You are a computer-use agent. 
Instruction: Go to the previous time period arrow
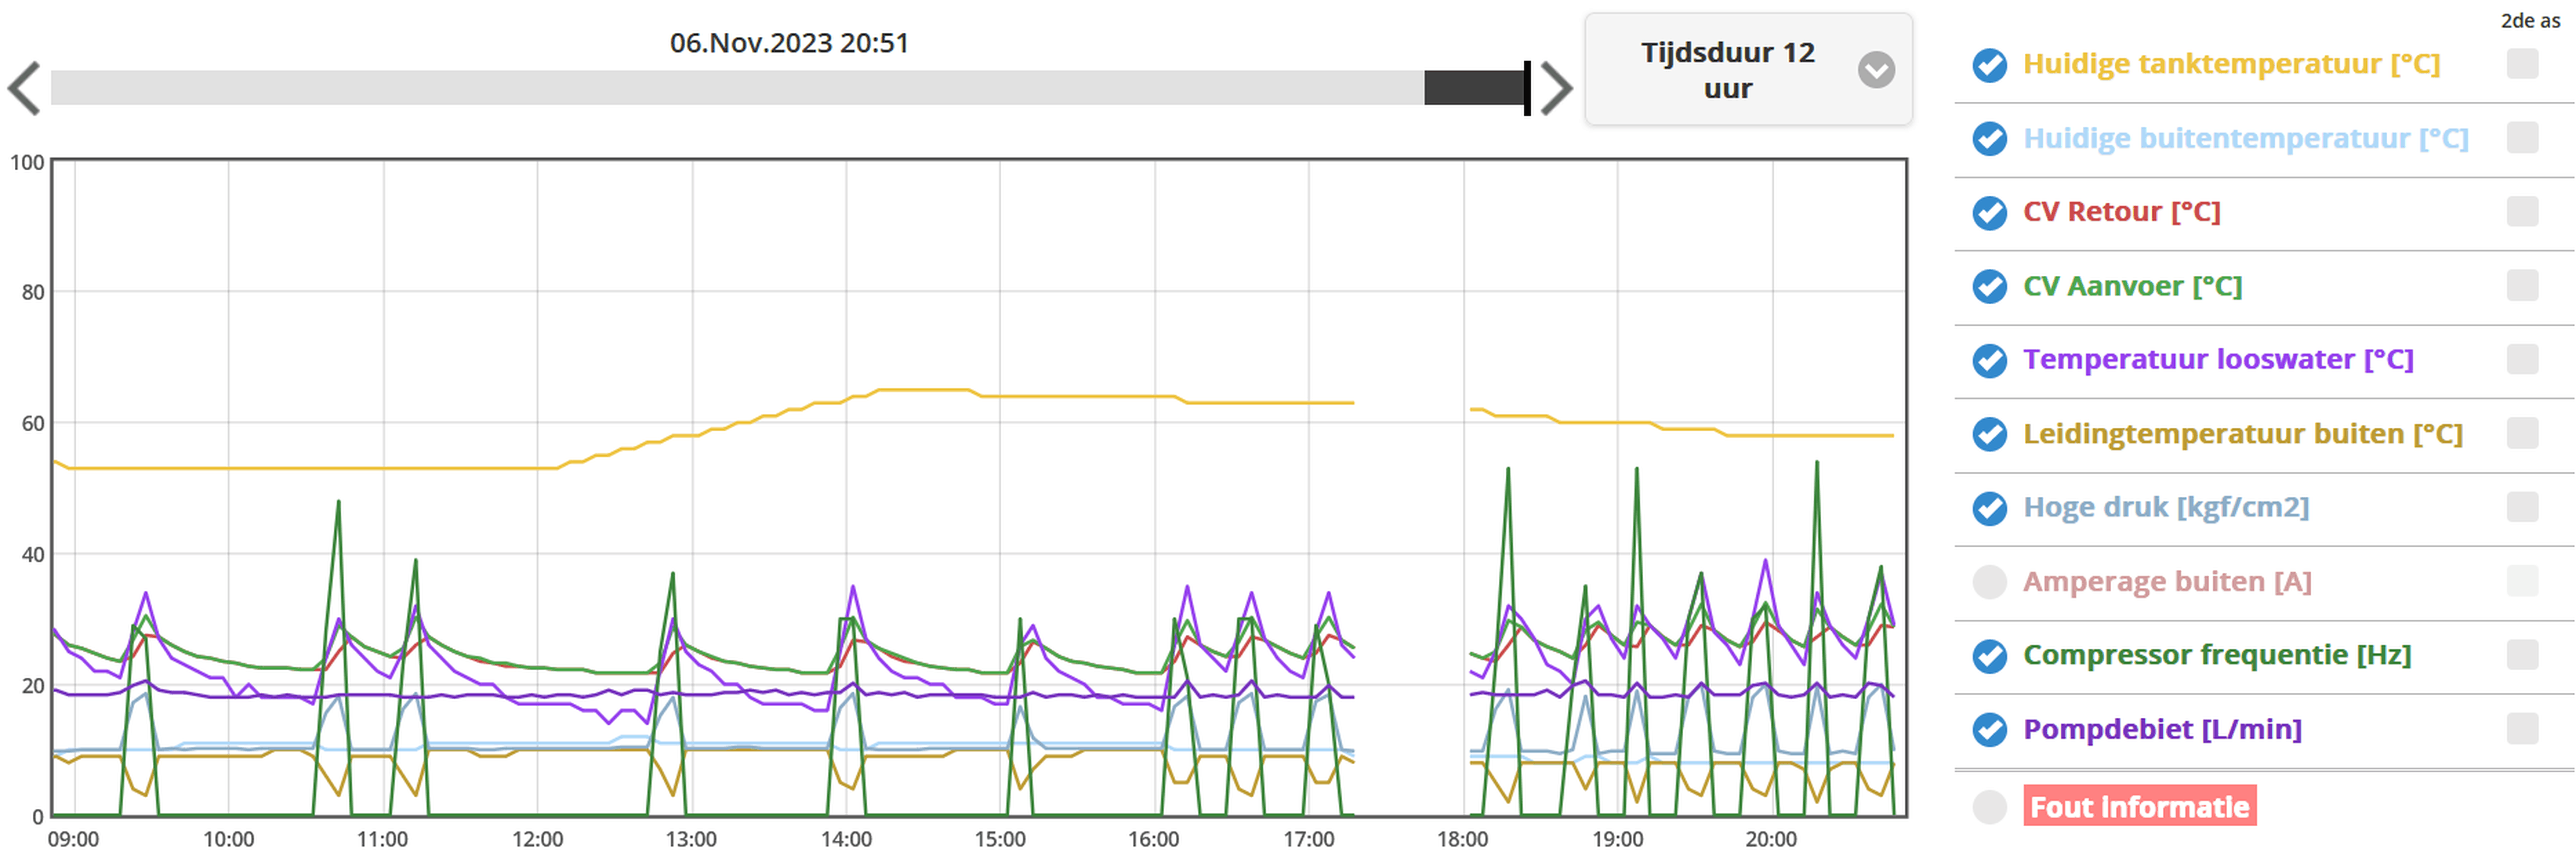coord(24,88)
